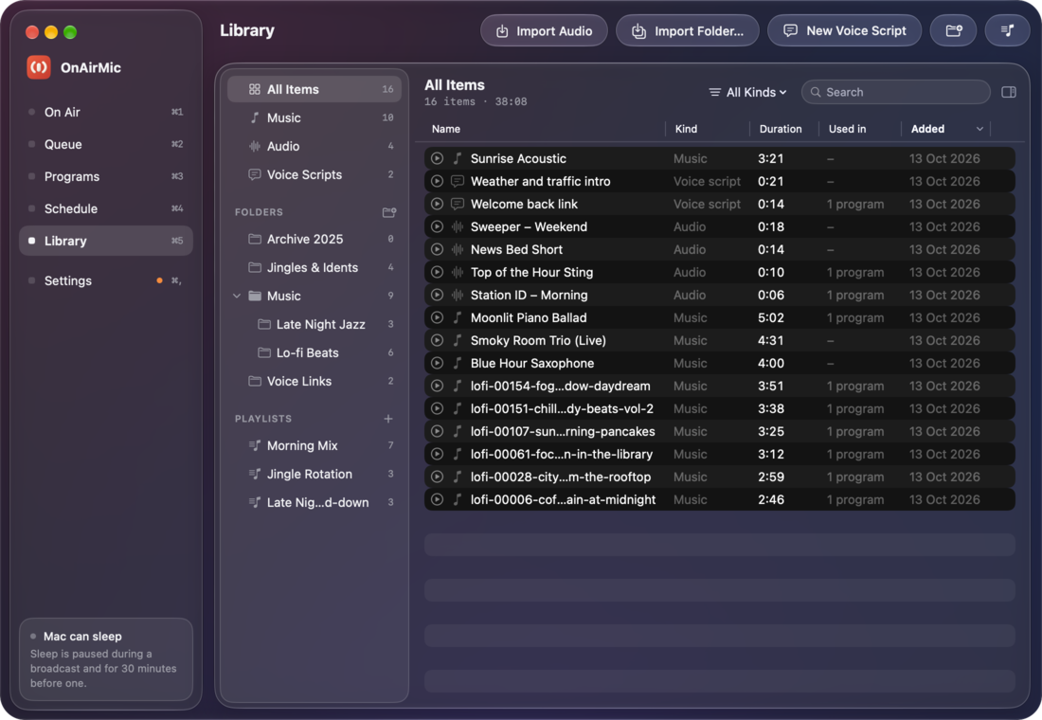
Task: Play preview of Station ID – Morning
Action: [437, 295]
